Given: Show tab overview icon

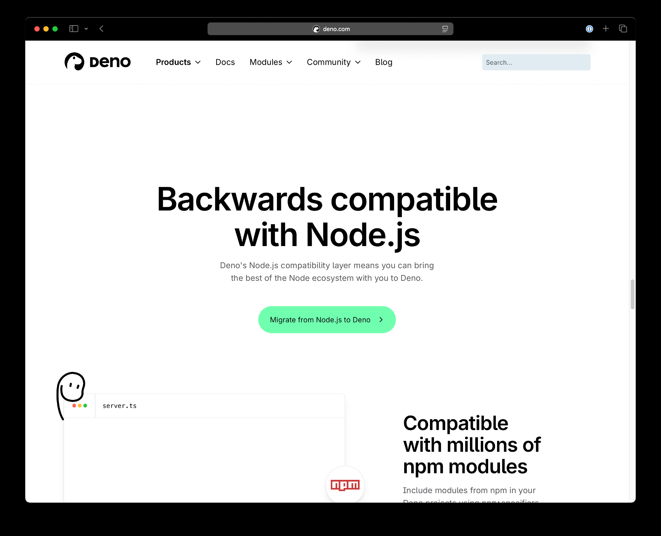Looking at the screenshot, I should tap(623, 29).
